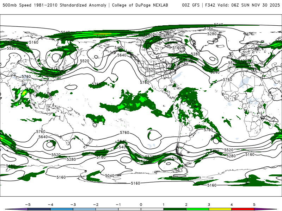Click the "F342 Valid: 06Z SUN NOV 30 2025" text
The height and width of the screenshot is (211, 282).
pyautogui.click(x=243, y=5)
